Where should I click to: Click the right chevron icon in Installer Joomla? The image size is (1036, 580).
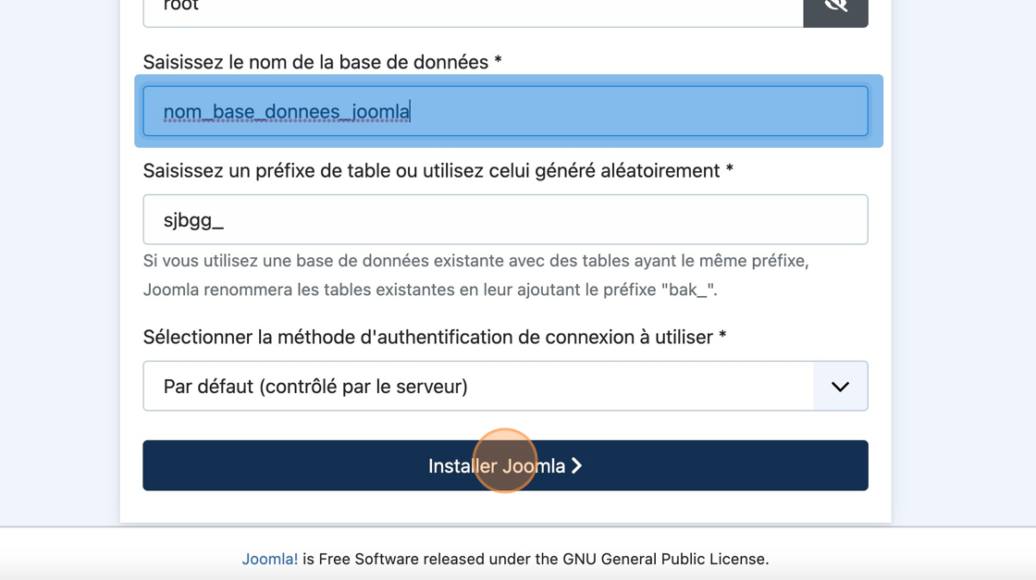[x=577, y=466]
